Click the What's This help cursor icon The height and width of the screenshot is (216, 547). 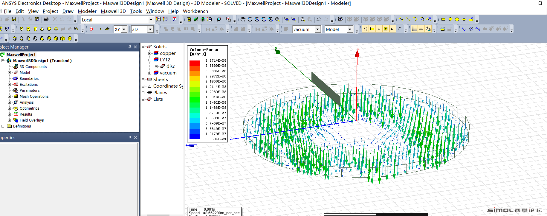pos(7,29)
